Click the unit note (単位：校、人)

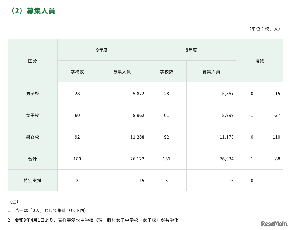pyautogui.click(x=265, y=28)
